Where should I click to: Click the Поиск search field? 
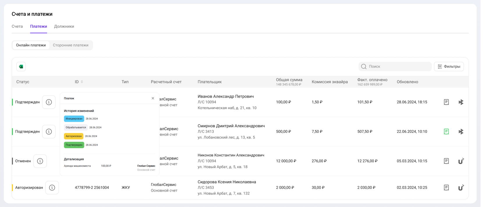396,67
